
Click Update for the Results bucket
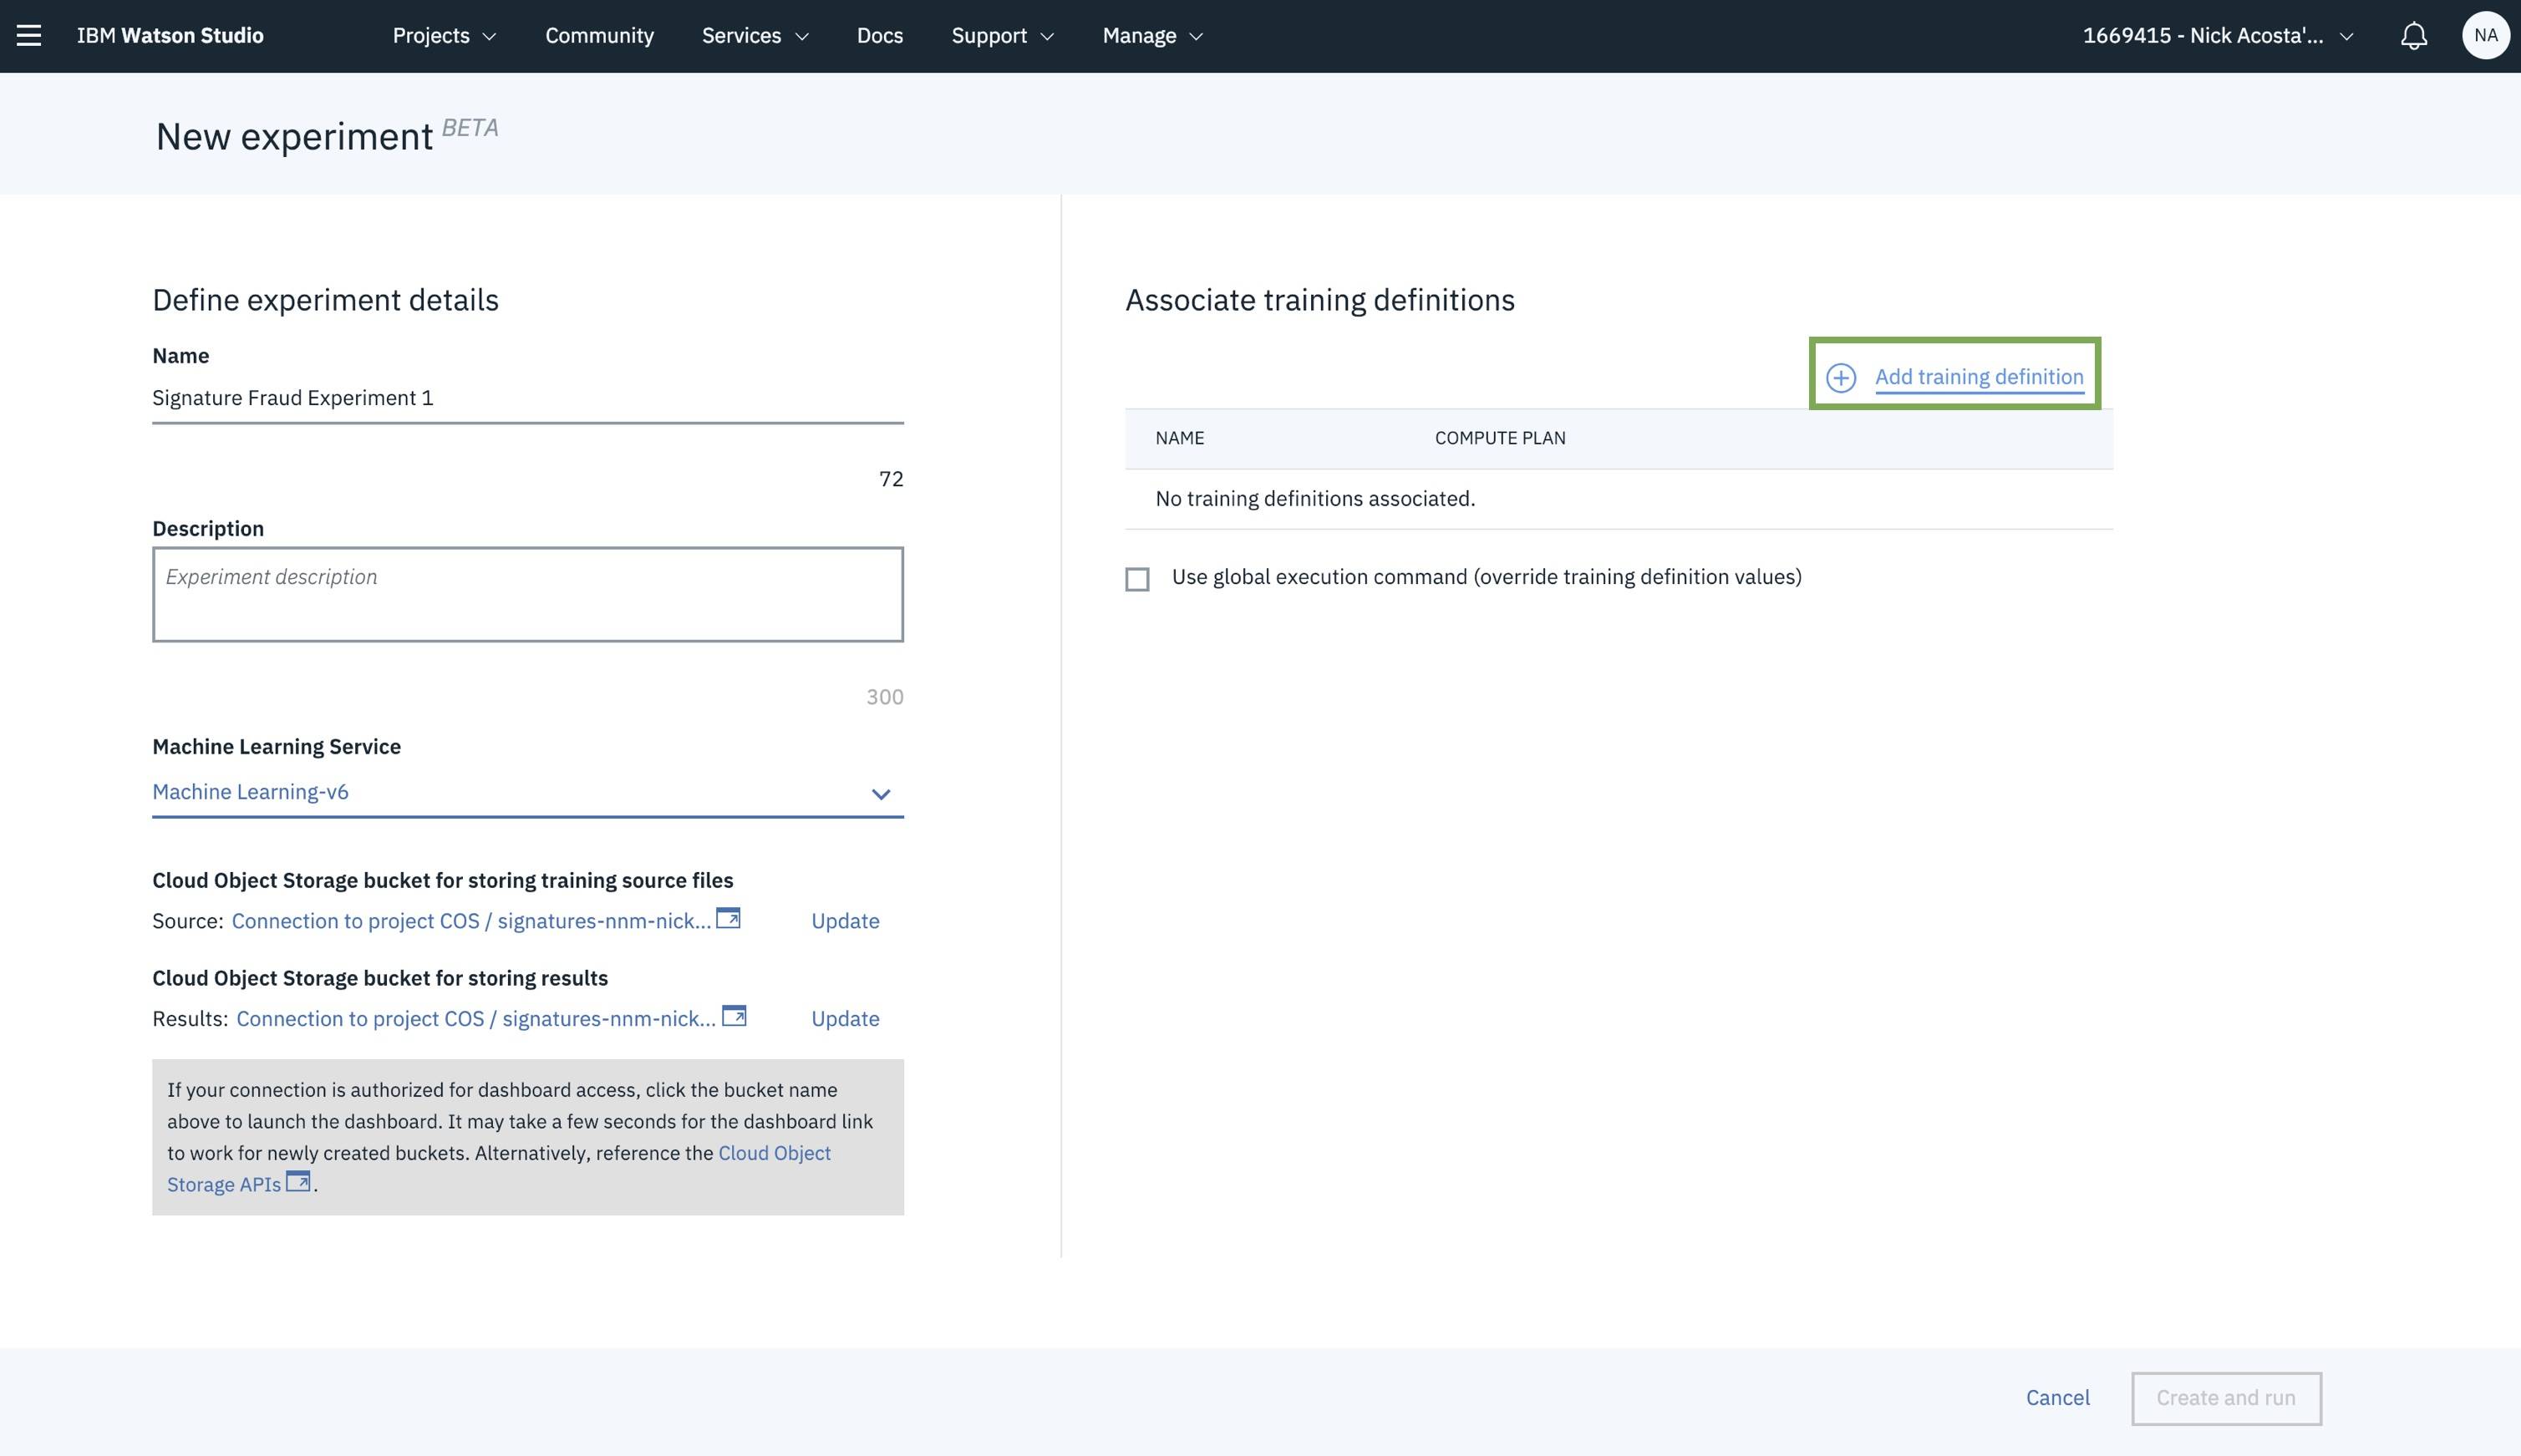pos(845,1019)
